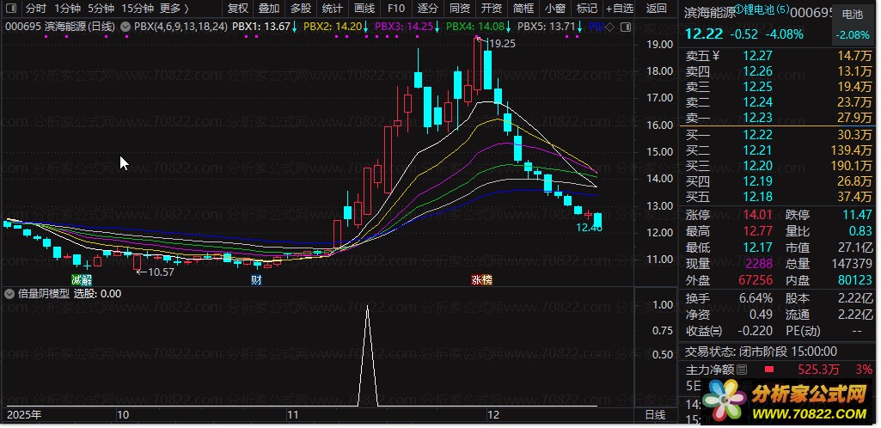The width and height of the screenshot is (881, 428).
Task: Click the 19.25 high price label
Action: click(502, 43)
